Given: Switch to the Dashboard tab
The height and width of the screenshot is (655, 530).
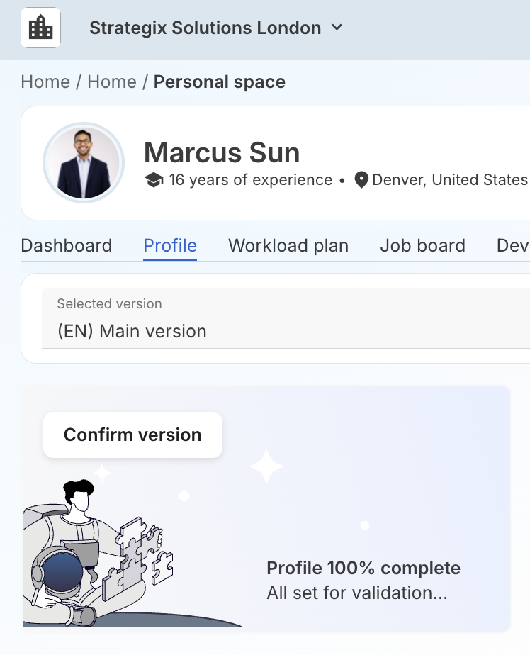Looking at the screenshot, I should click(67, 246).
